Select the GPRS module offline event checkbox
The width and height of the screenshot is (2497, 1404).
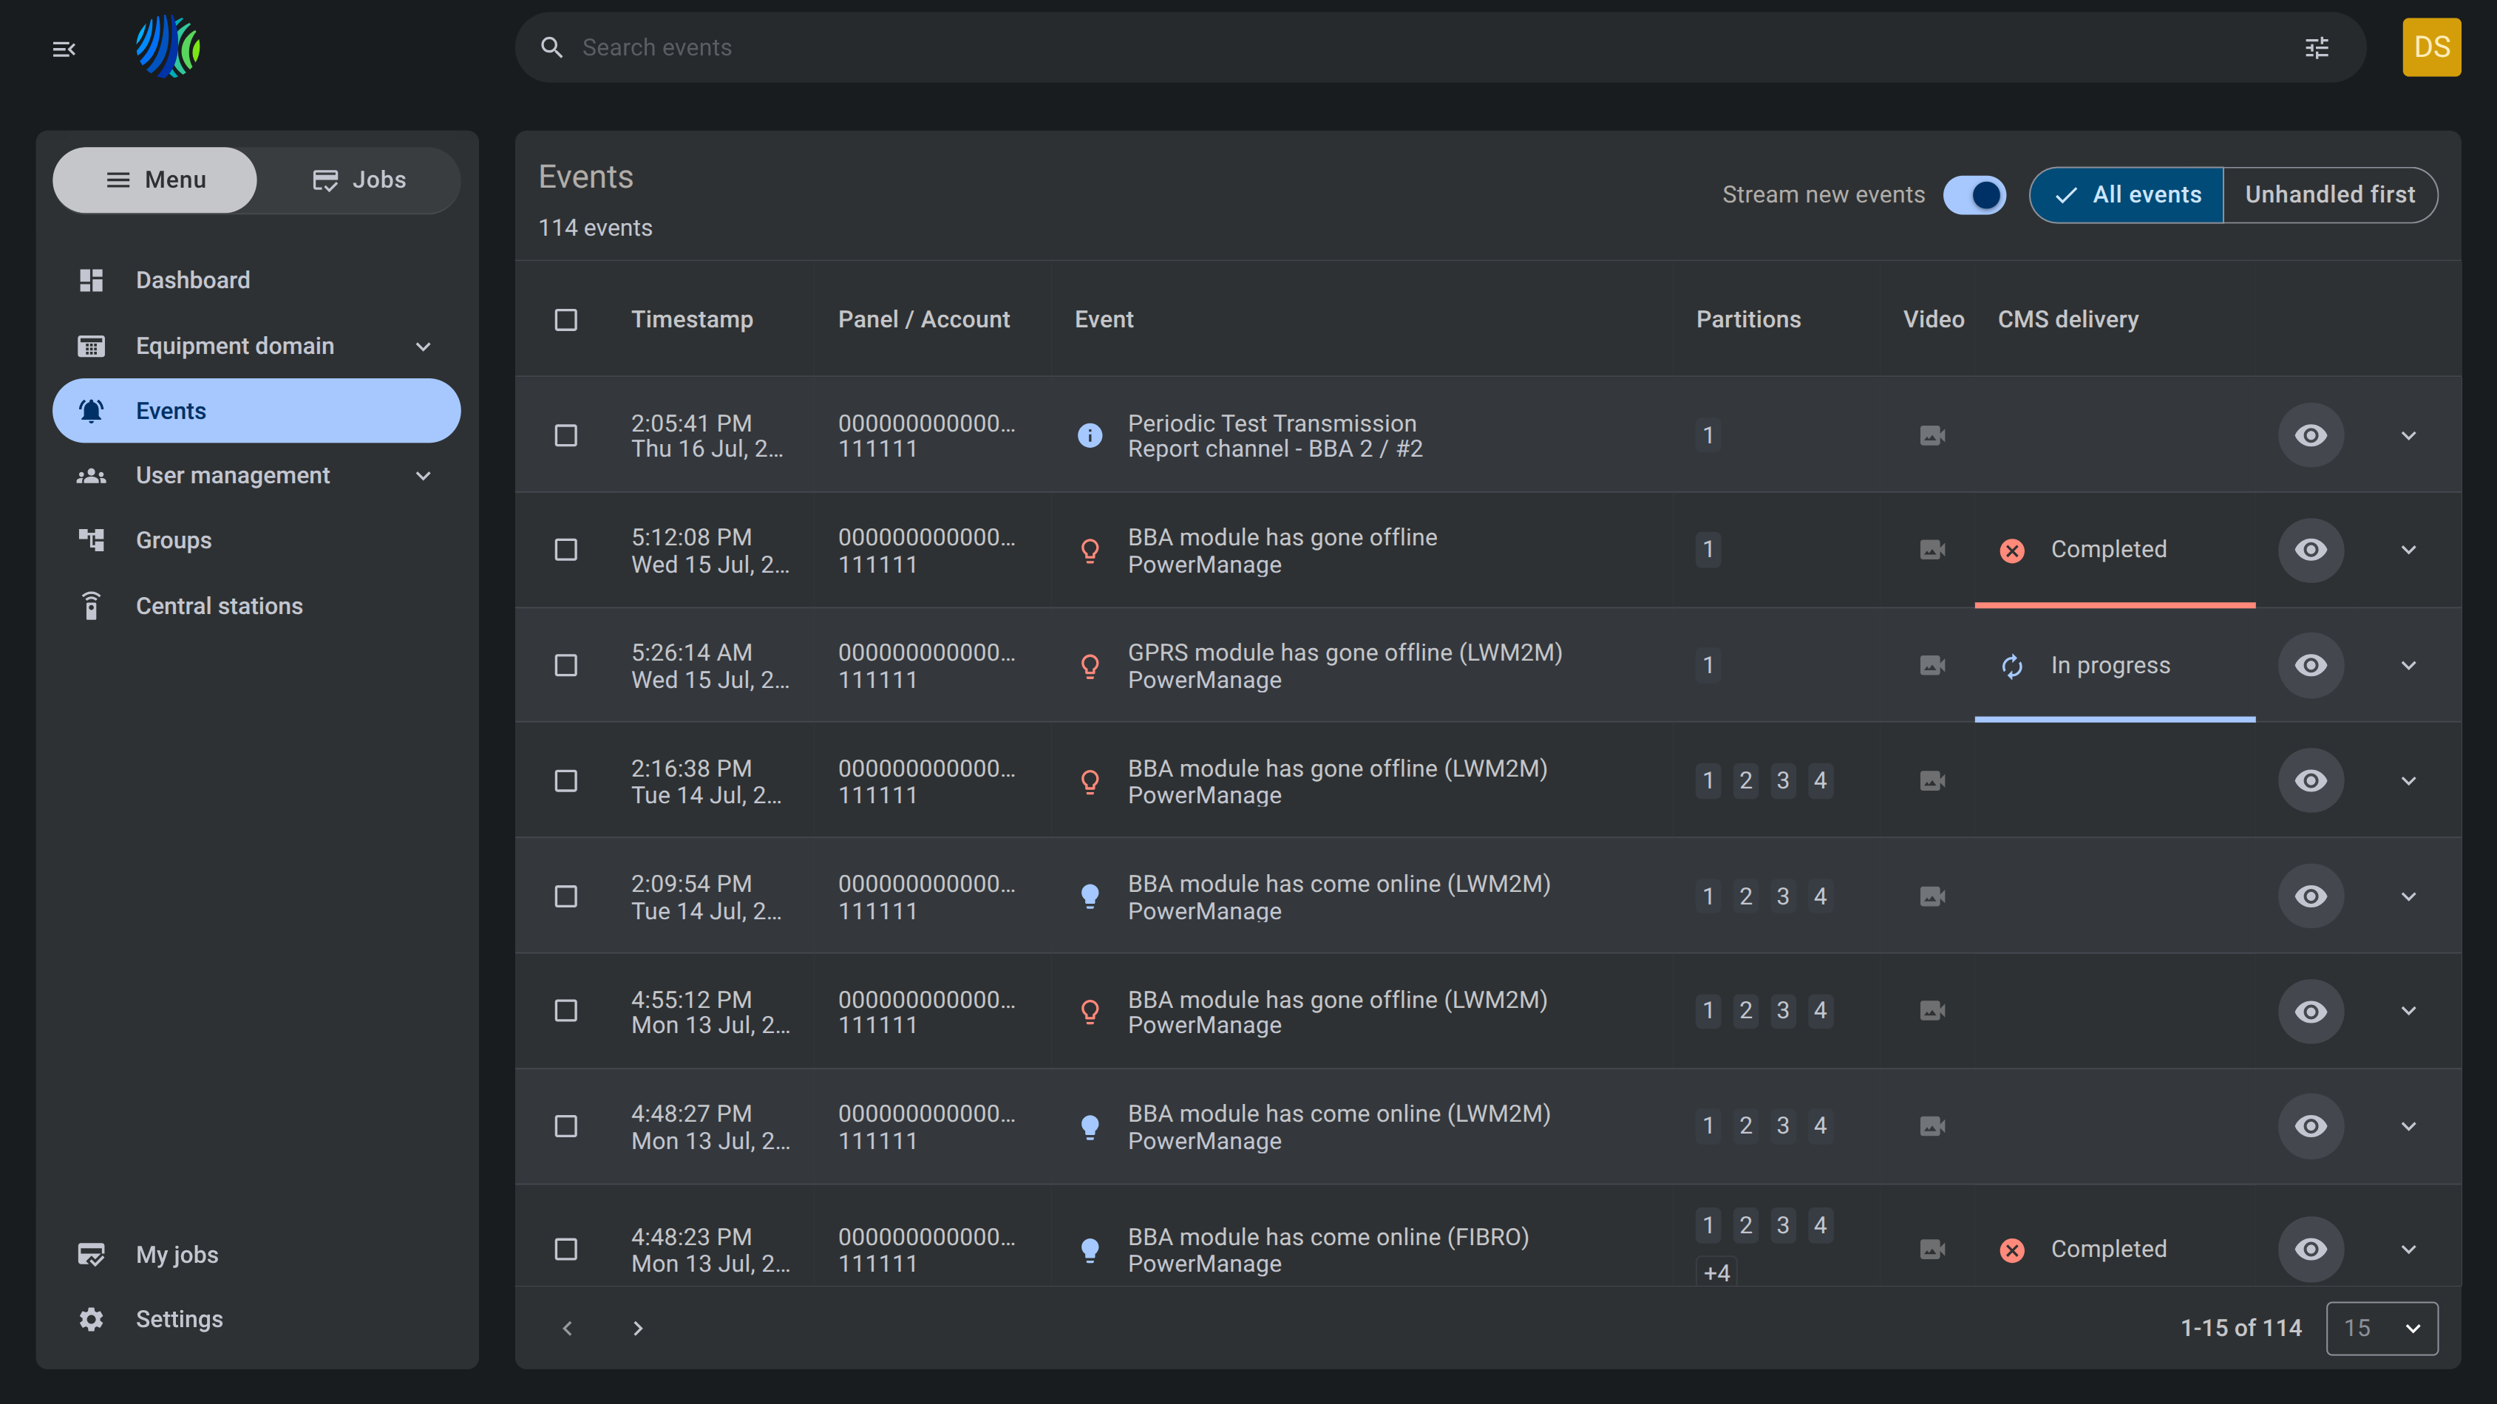(x=565, y=666)
